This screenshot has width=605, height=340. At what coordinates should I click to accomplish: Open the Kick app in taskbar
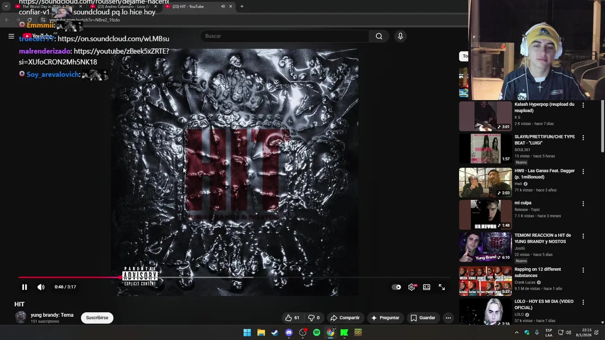pyautogui.click(x=344, y=332)
